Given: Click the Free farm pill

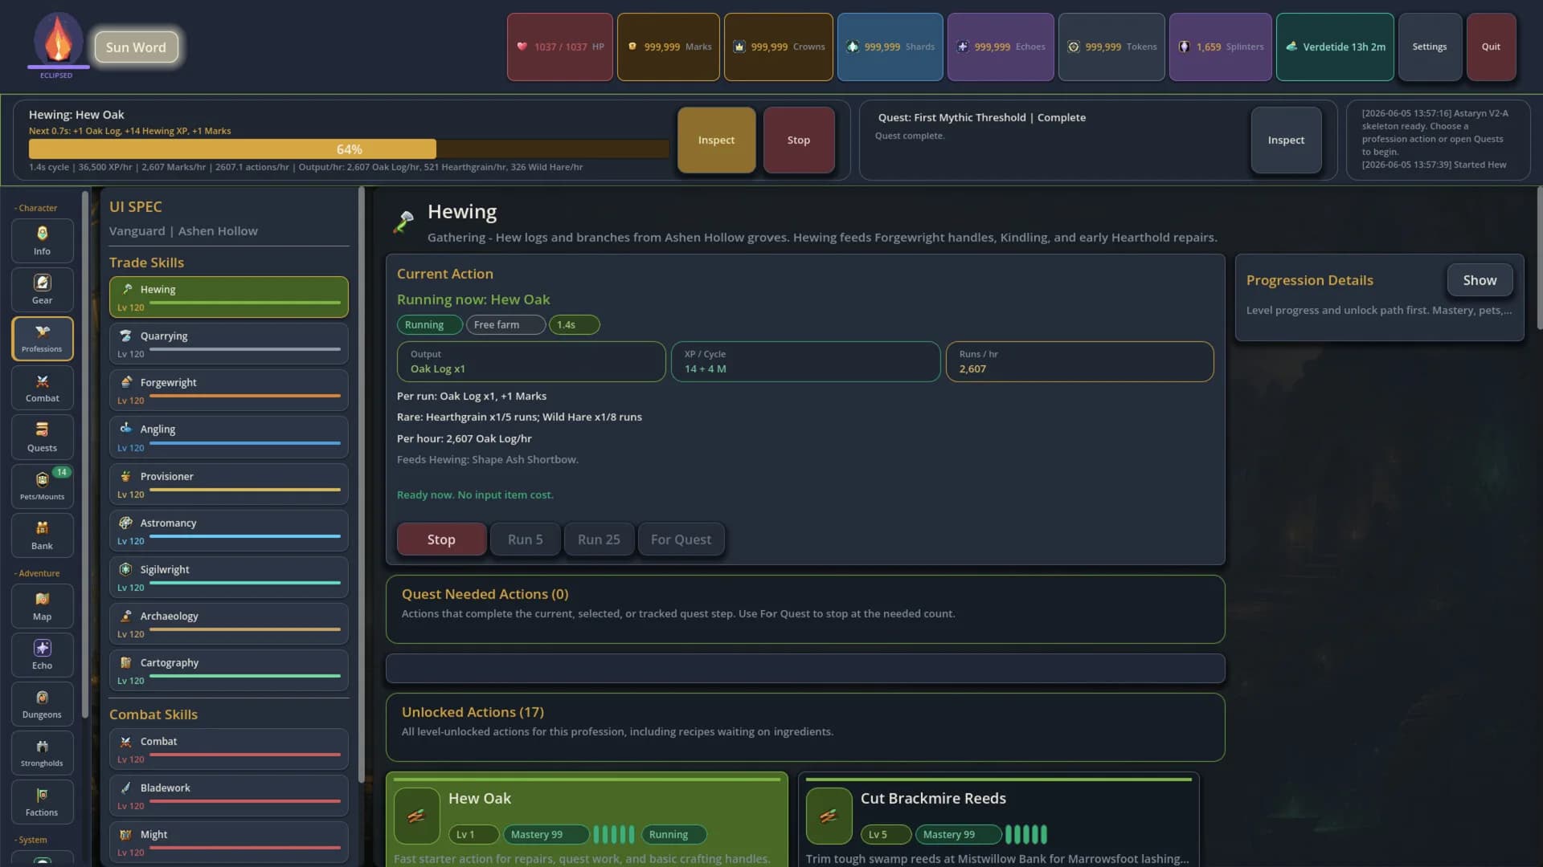Looking at the screenshot, I should pyautogui.click(x=505, y=324).
